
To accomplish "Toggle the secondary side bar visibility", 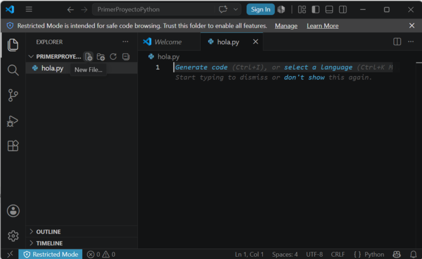I will (x=343, y=9).
